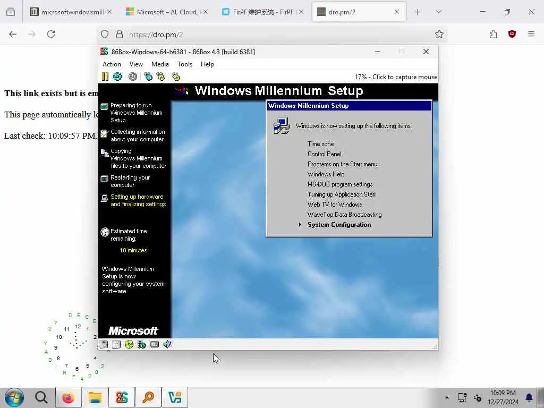Bookmark this page with the star
Screen dimensions: 544x408
[439, 34]
